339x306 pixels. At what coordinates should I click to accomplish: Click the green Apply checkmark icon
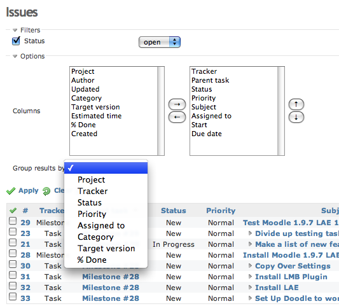click(x=11, y=191)
